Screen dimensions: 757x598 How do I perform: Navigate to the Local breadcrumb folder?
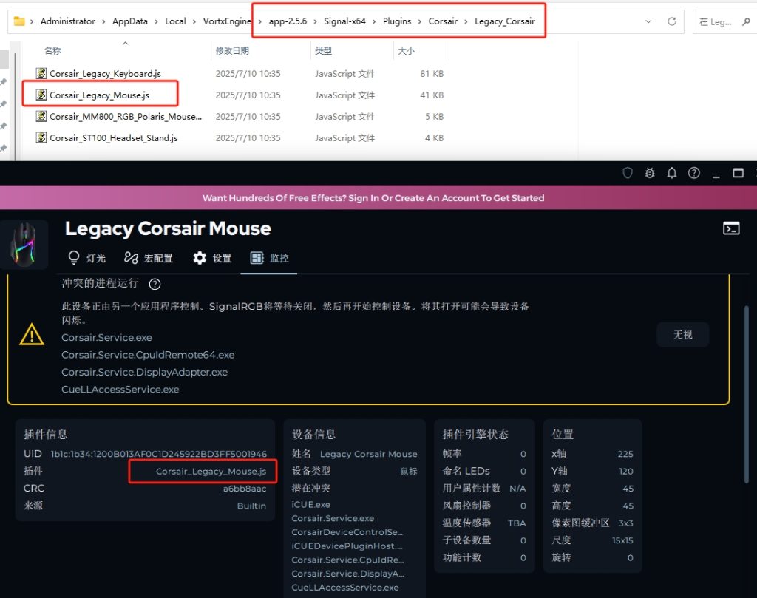[x=175, y=21]
